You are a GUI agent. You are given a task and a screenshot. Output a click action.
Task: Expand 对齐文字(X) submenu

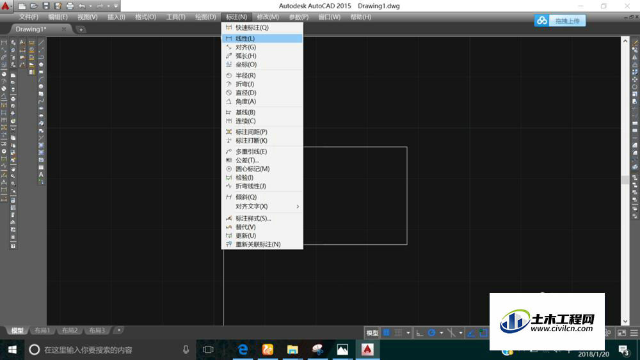coord(262,207)
